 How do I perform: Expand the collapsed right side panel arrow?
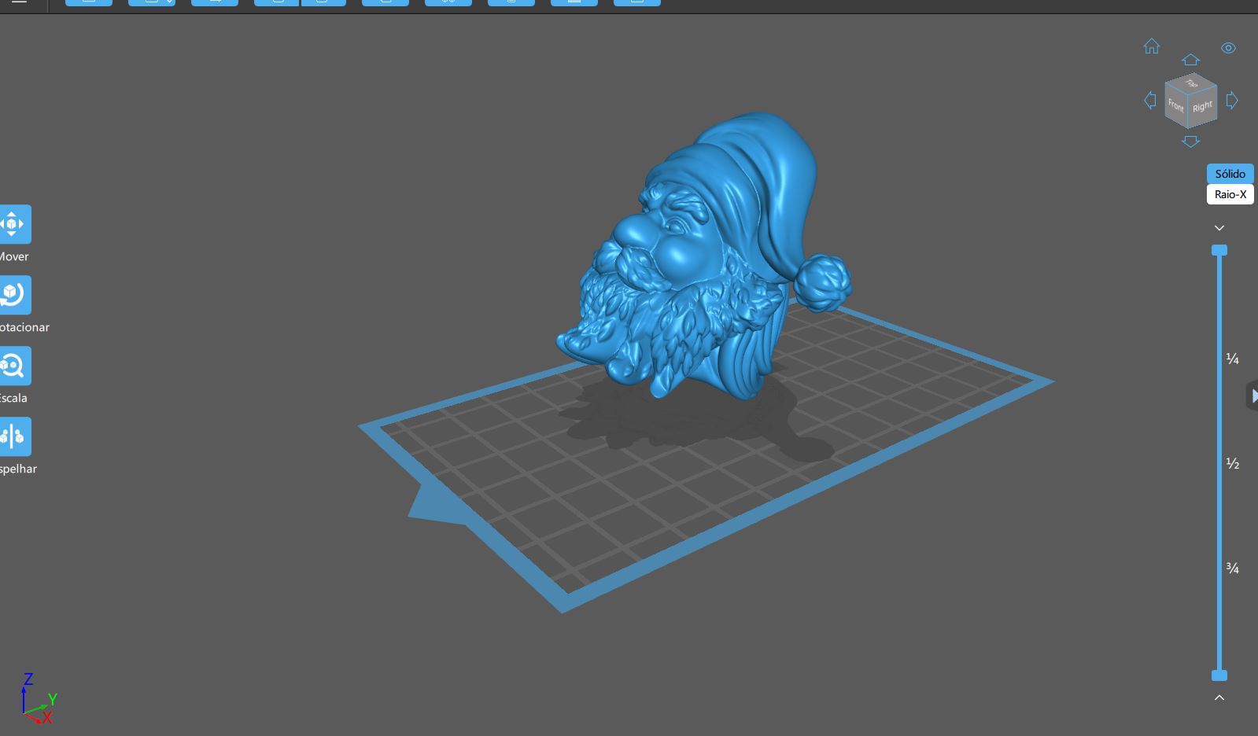tap(1253, 396)
